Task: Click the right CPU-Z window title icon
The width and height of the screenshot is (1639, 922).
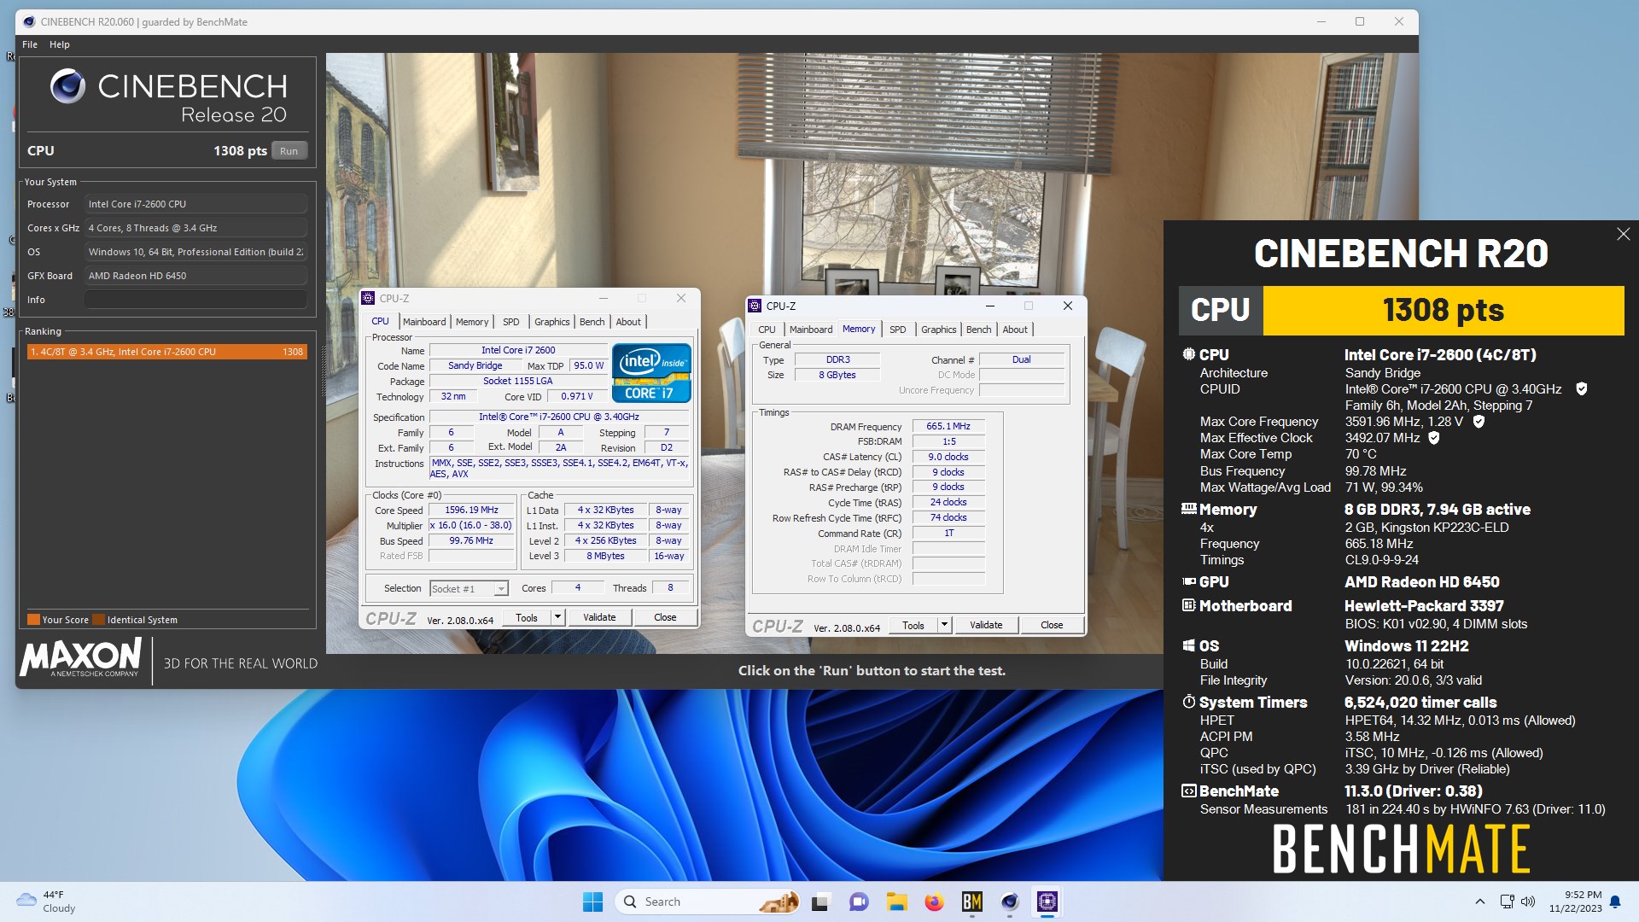Action: click(x=755, y=306)
